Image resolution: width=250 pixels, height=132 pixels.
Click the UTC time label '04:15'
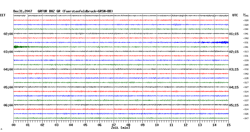tap(234, 87)
